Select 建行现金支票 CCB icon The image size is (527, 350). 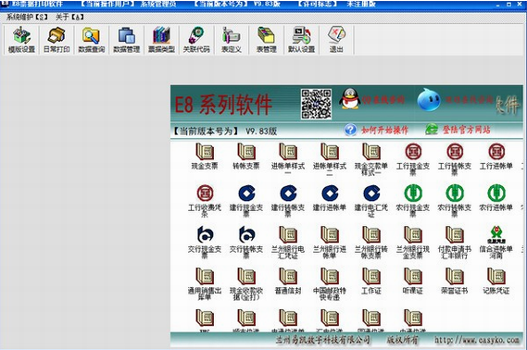pos(246,201)
